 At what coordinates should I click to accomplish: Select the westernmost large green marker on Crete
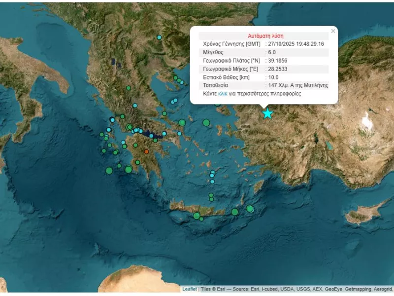click(197, 216)
